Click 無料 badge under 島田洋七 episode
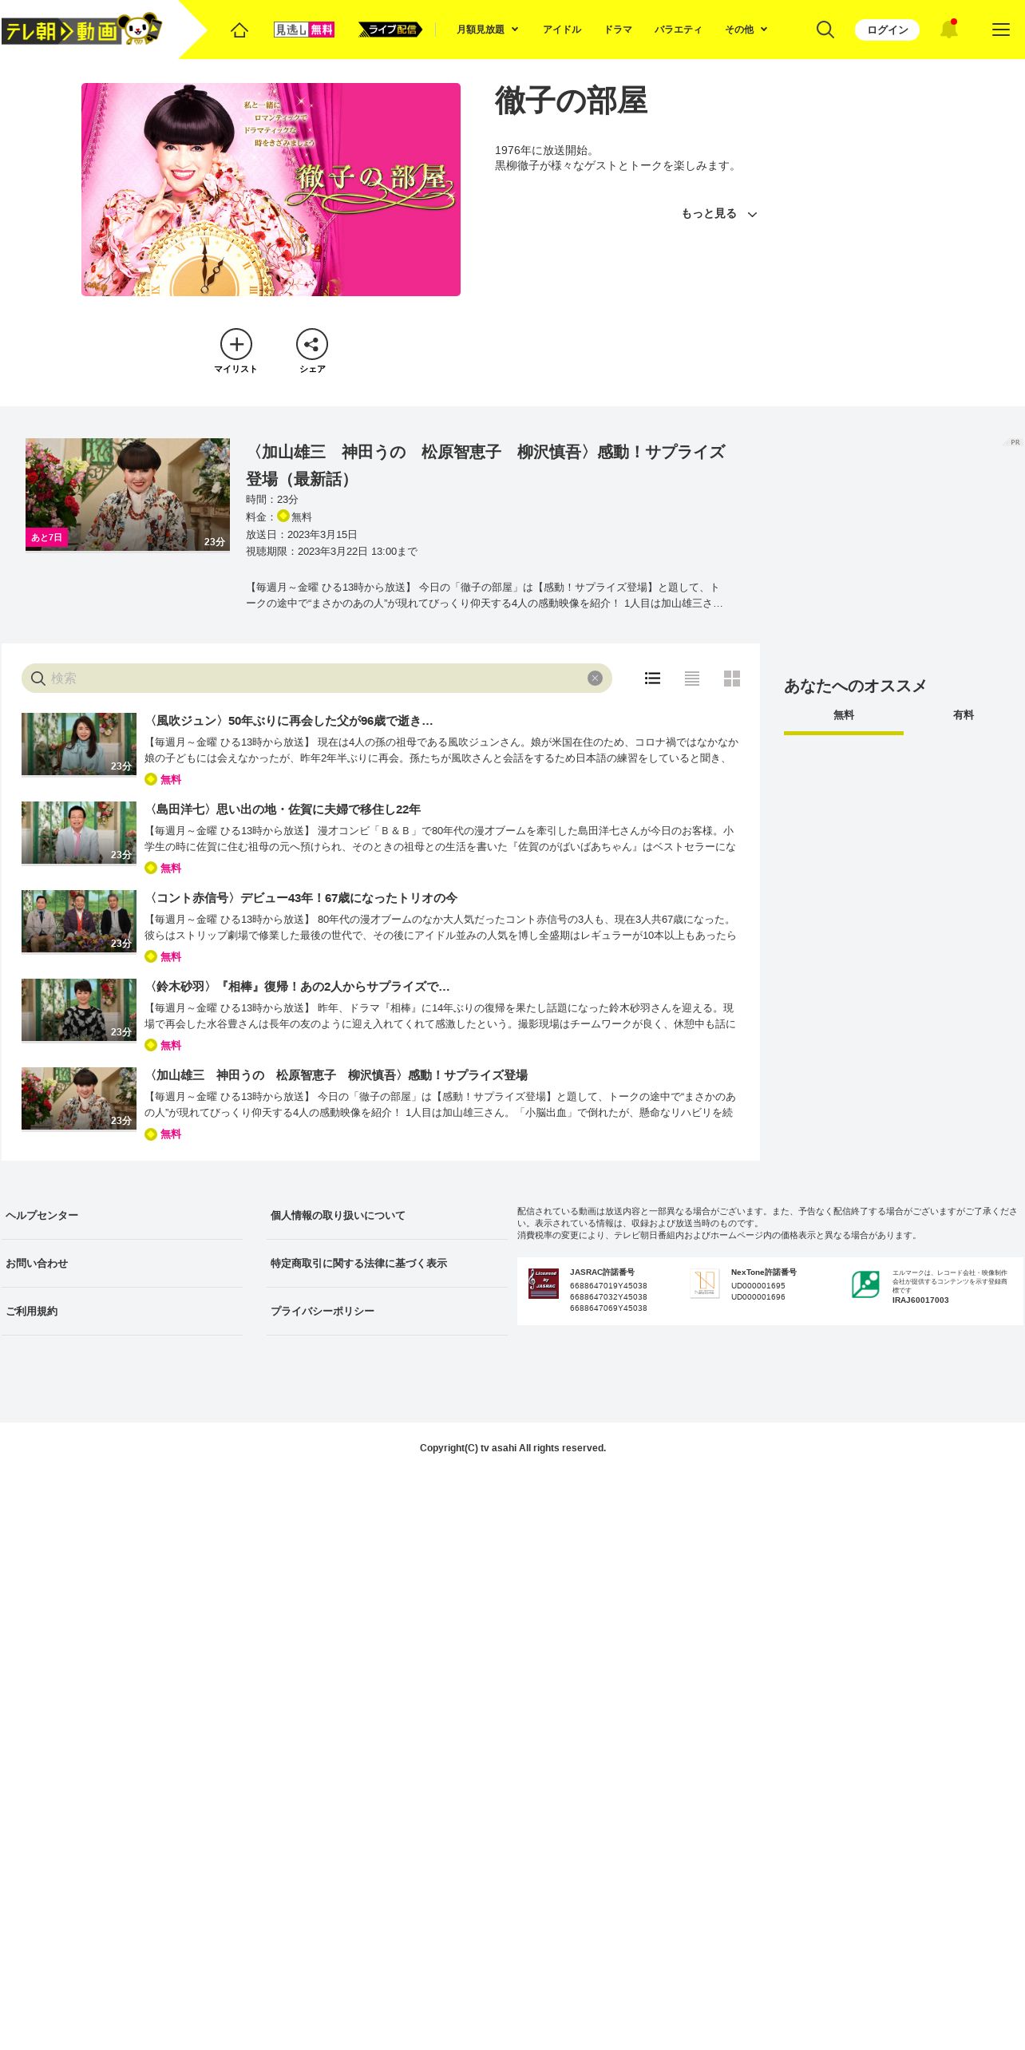The width and height of the screenshot is (1025, 2050). tap(163, 868)
